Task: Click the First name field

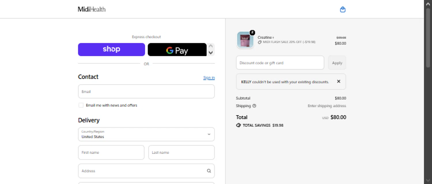Action: [x=111, y=152]
